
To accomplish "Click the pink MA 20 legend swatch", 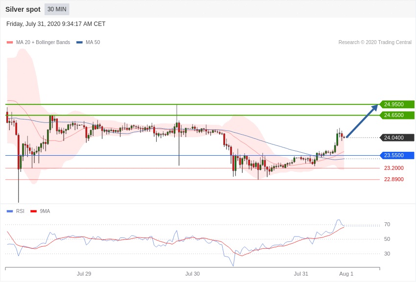I will tap(10, 43).
